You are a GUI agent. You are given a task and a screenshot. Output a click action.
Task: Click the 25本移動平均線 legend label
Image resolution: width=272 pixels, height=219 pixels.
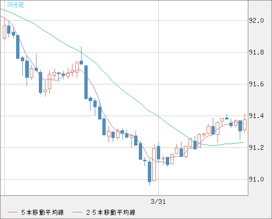[x=111, y=212]
